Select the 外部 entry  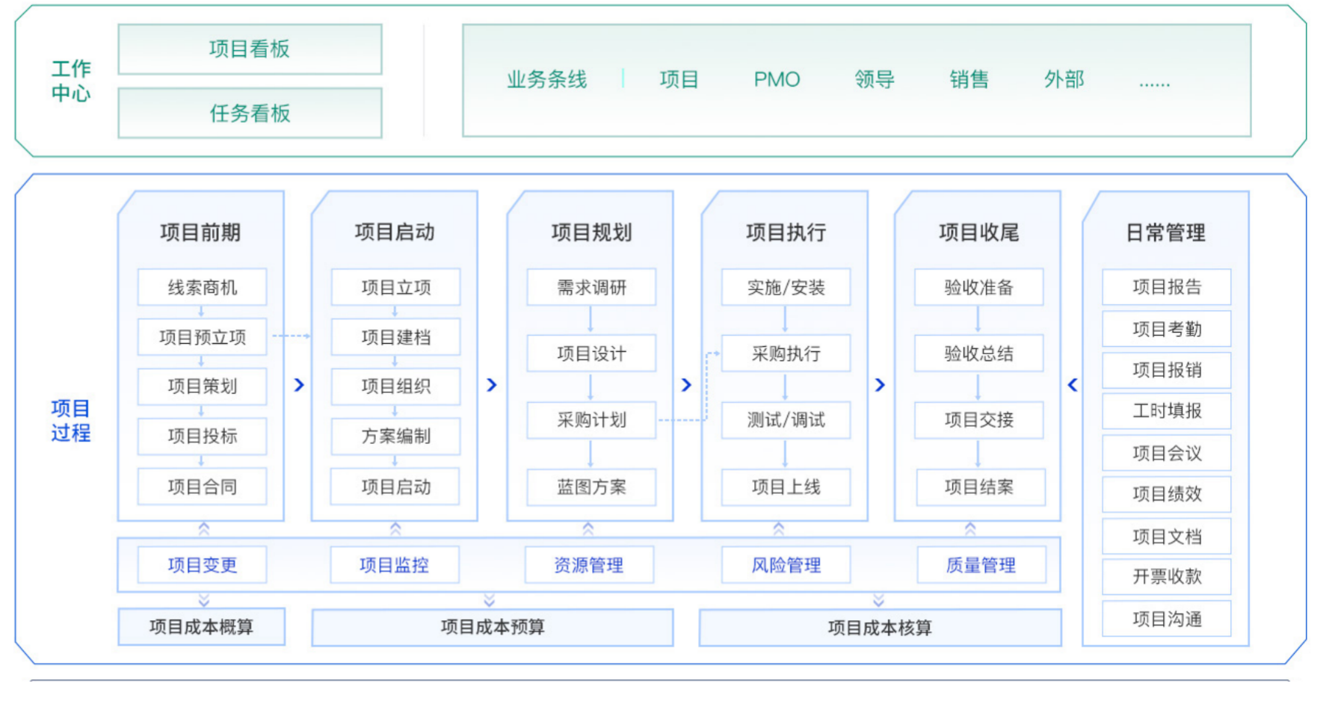click(x=1064, y=79)
